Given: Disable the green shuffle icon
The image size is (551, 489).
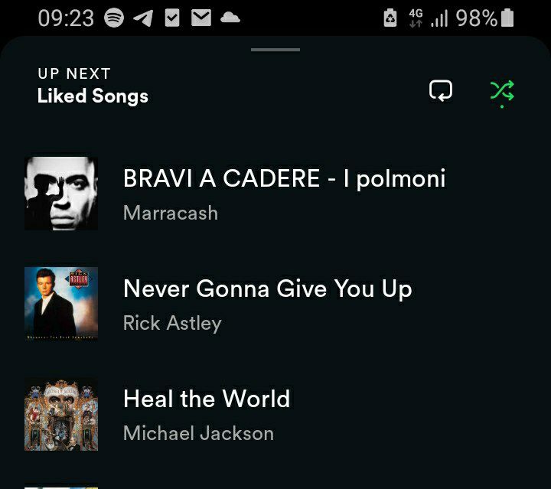Looking at the screenshot, I should coord(502,93).
